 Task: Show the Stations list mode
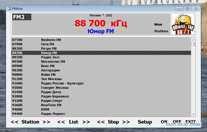[x=161, y=31]
